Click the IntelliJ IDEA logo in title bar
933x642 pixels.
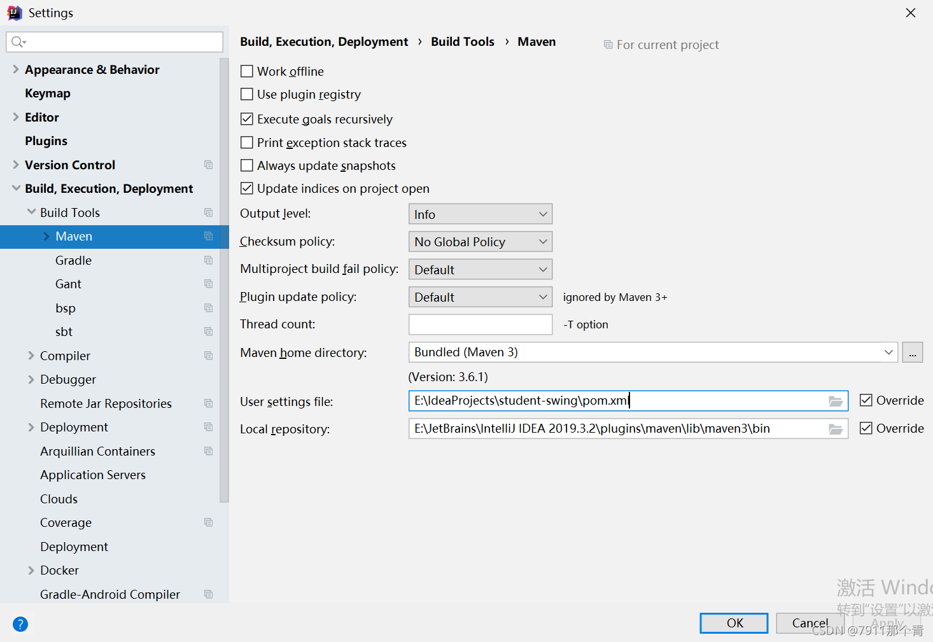coord(14,13)
